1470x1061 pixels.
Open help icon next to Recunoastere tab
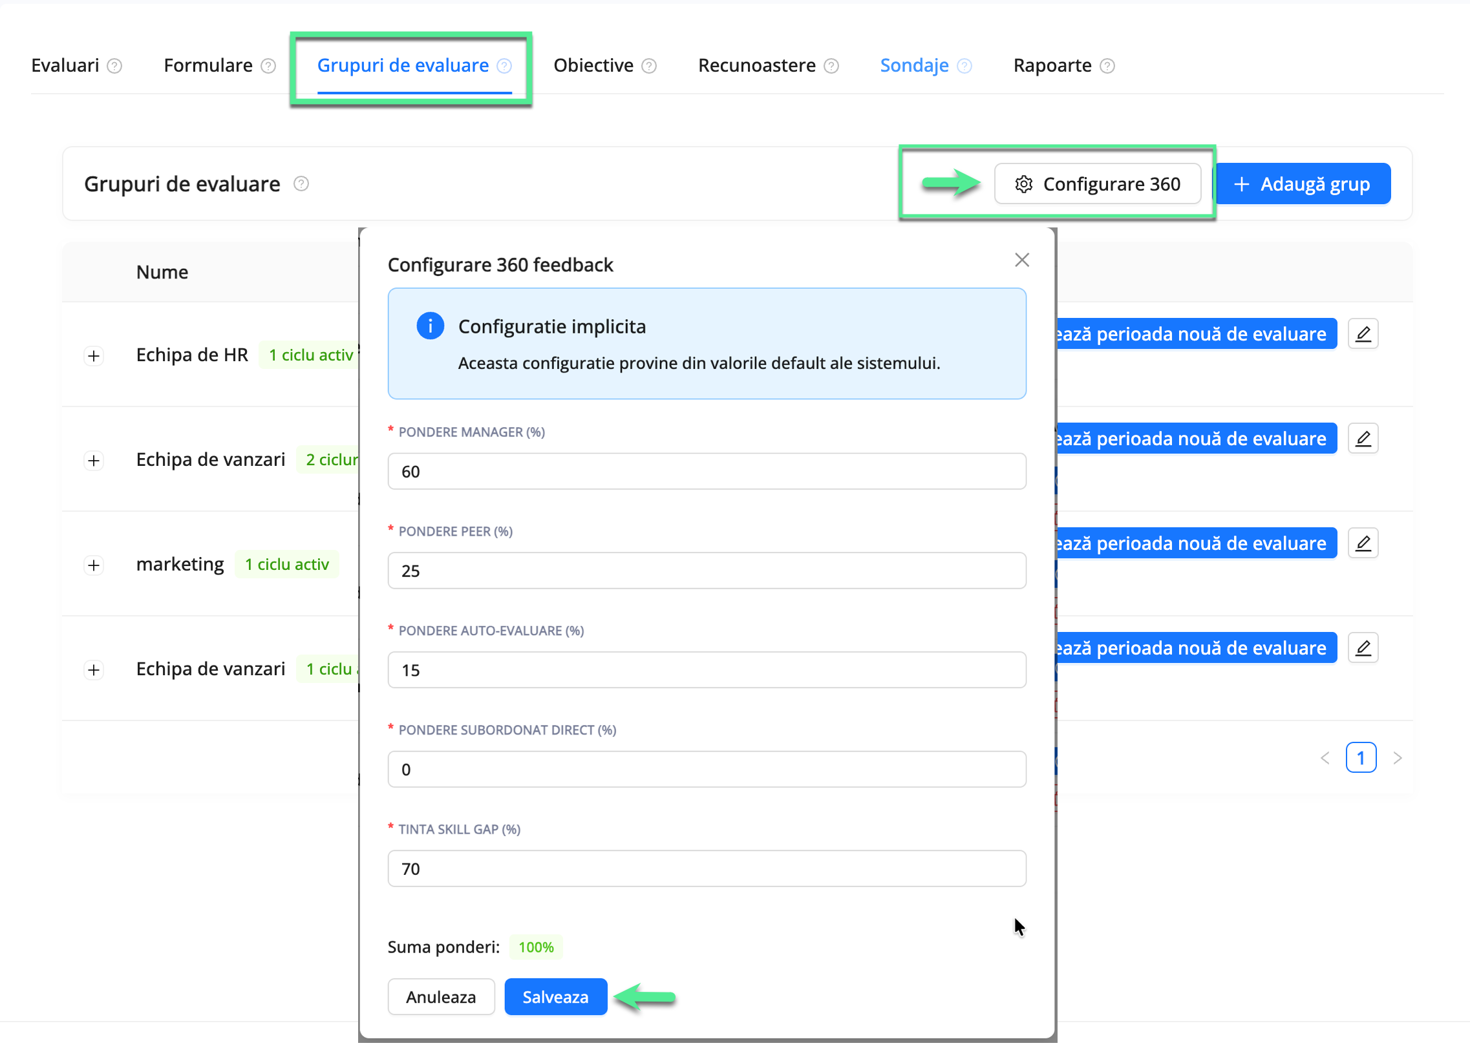(x=831, y=66)
